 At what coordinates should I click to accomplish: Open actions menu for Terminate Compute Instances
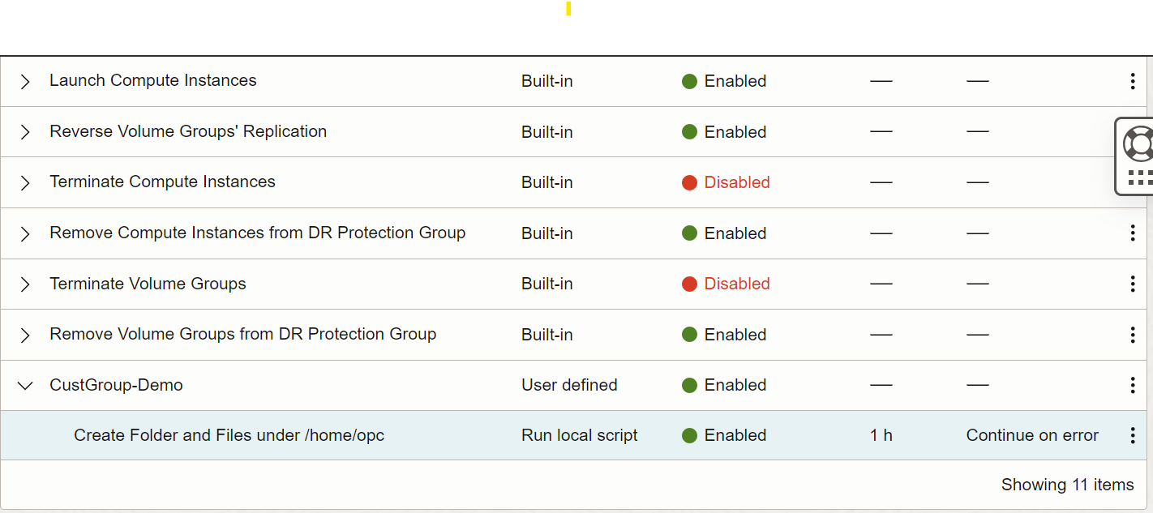coord(1132,182)
